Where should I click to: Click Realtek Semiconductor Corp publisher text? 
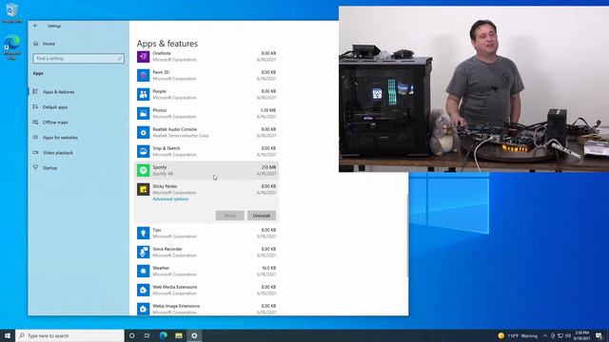[181, 136]
